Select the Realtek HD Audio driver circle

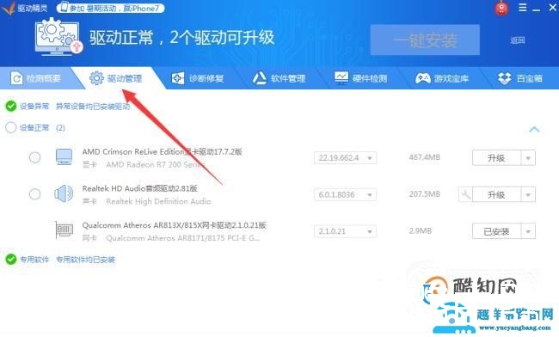35,194
